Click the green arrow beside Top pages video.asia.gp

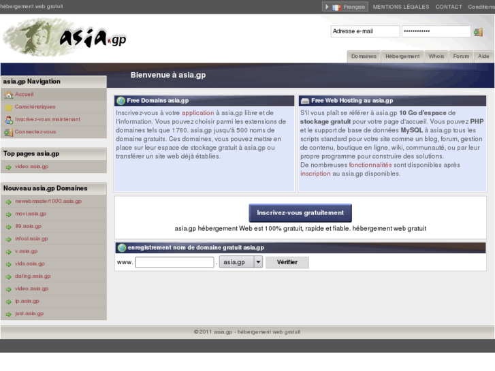[x=9, y=167]
